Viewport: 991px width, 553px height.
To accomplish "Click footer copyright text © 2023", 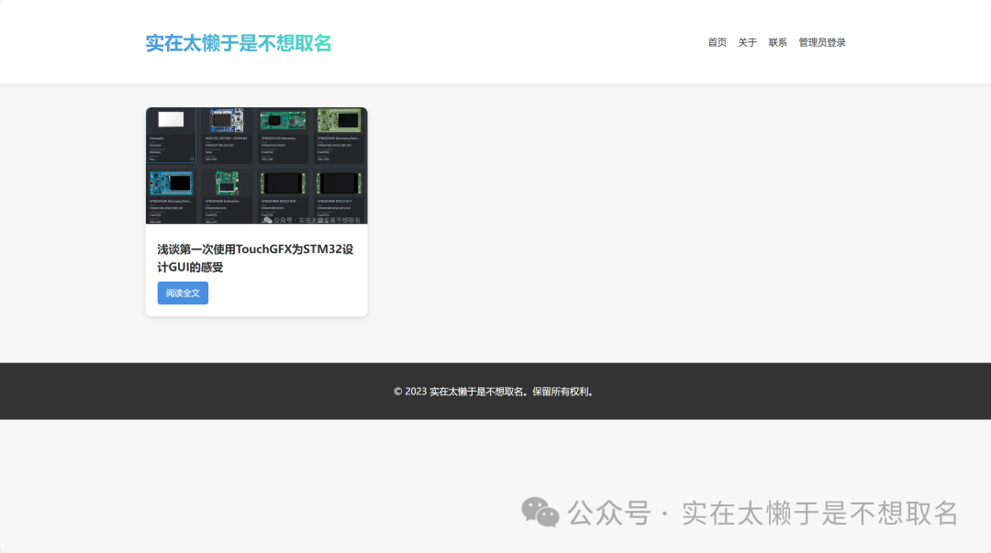I will (495, 392).
